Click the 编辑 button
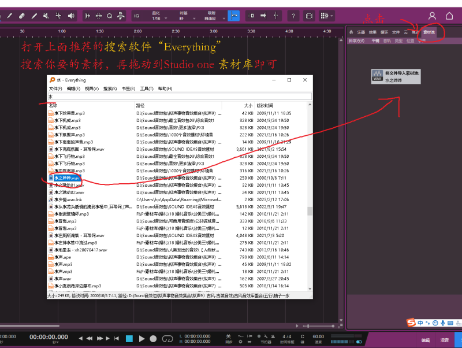 [425, 340]
